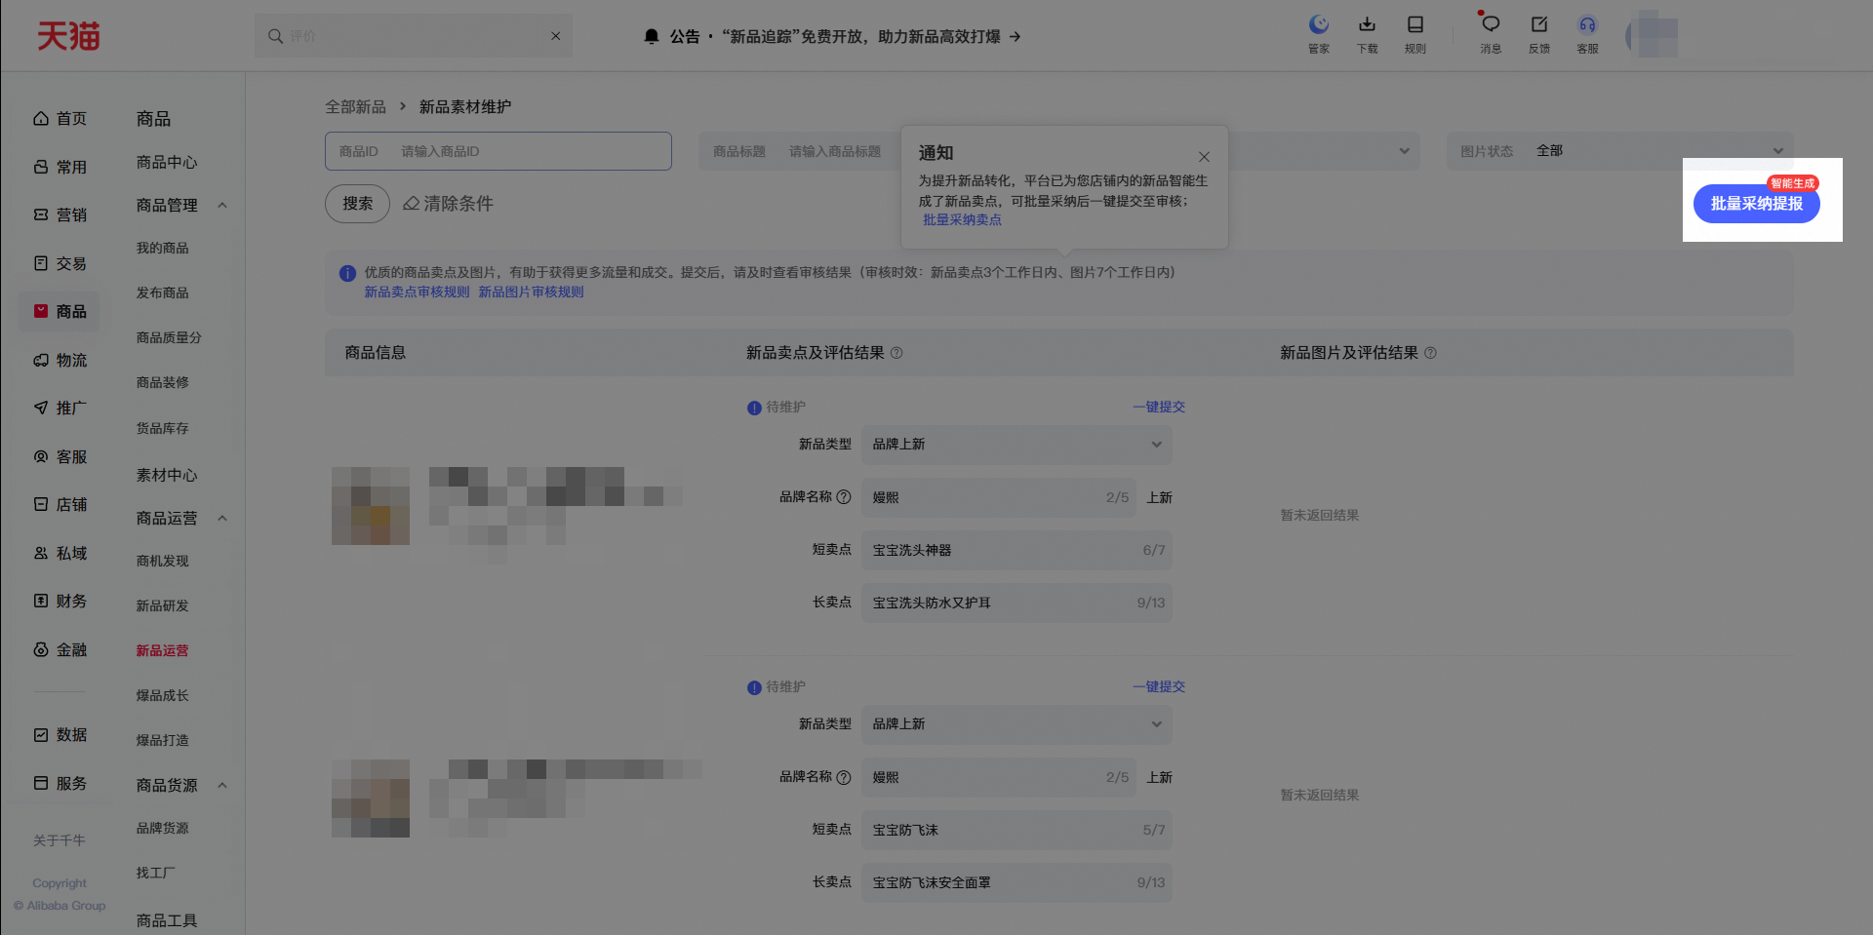Follow the arrow after the 新品追踪 announcement
This screenshot has width=1873, height=935.
pyautogui.click(x=1015, y=36)
